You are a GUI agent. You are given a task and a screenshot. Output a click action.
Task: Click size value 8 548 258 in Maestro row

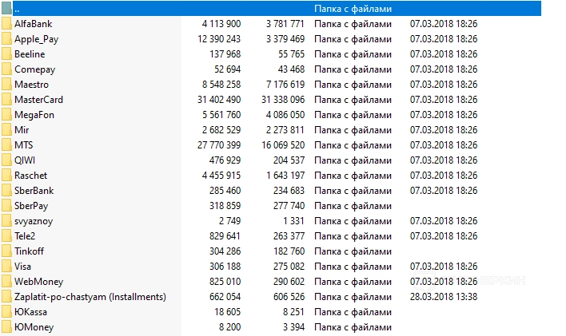click(221, 85)
